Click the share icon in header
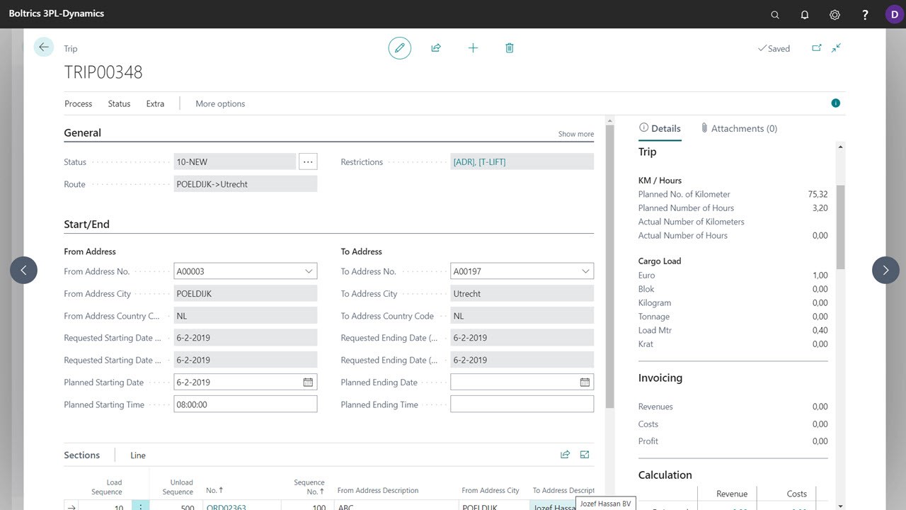Screen dimensions: 906x510 pyautogui.click(x=436, y=48)
